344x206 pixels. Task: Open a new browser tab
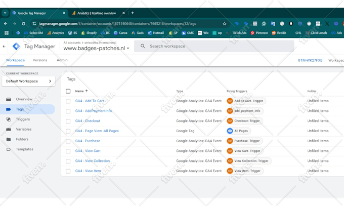tap(133, 13)
